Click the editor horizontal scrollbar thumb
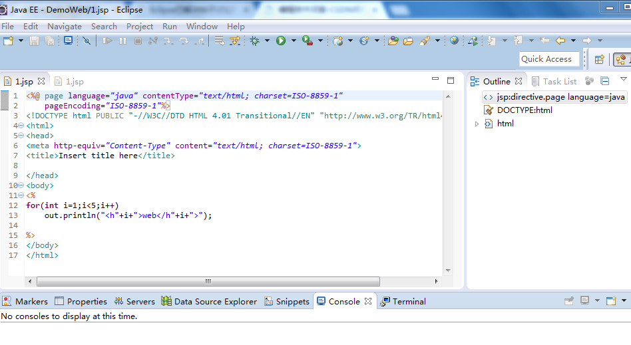This screenshot has width=631, height=345. point(208,281)
